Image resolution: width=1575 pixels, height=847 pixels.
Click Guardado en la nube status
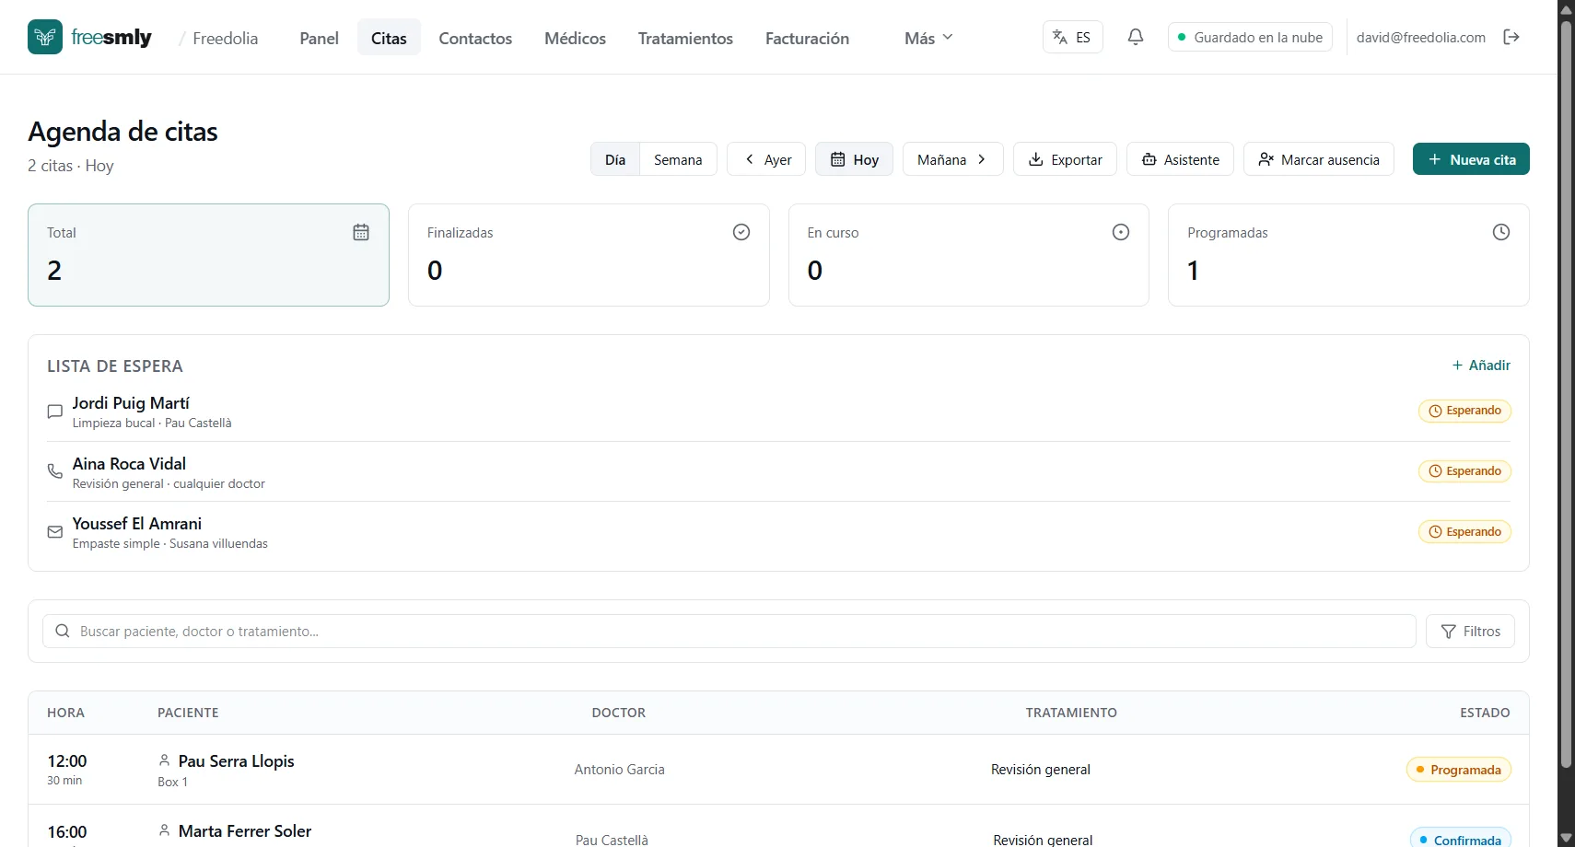pos(1250,37)
